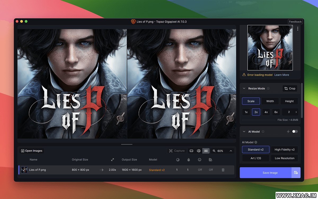
Task: Click the Lies of P.png file name
Action: tap(37, 170)
